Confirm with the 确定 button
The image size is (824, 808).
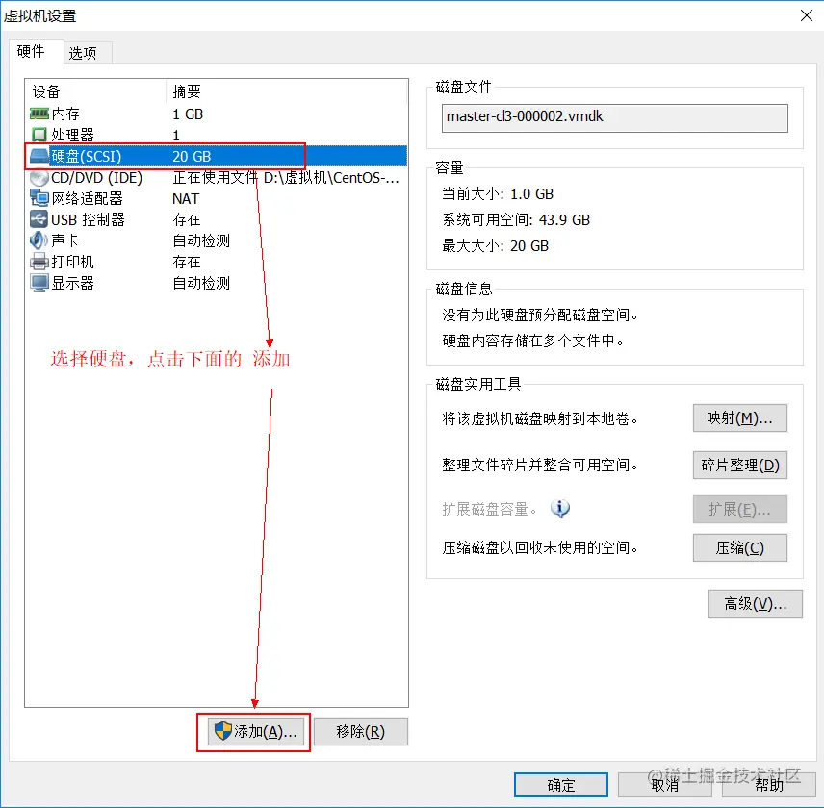coord(560,785)
